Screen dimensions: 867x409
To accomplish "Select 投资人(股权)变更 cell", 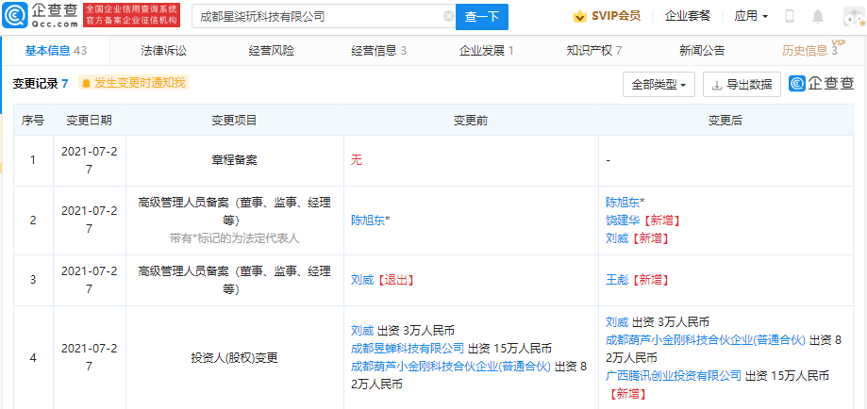I will [235, 357].
